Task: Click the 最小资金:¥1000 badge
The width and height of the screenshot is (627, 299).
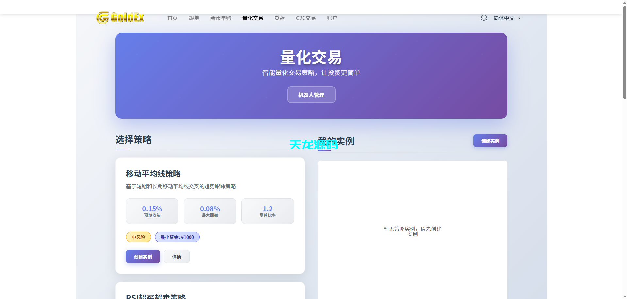Action: (x=177, y=237)
